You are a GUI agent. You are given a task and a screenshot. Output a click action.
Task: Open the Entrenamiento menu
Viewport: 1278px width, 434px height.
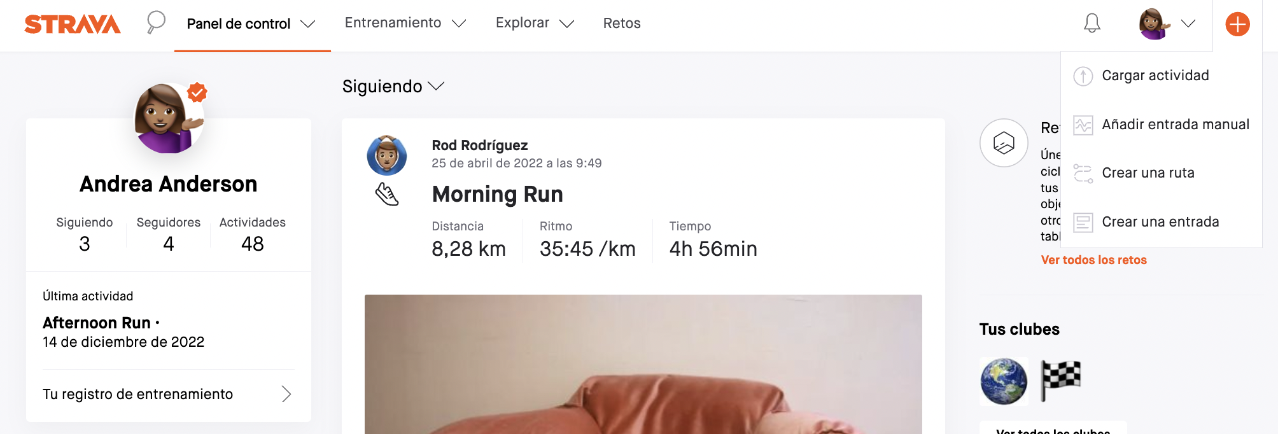coord(393,23)
